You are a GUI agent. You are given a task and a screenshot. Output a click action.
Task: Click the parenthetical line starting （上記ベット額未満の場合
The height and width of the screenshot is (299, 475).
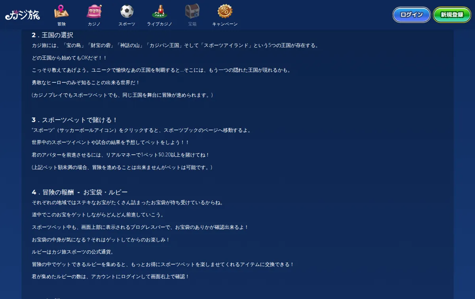[x=122, y=168]
